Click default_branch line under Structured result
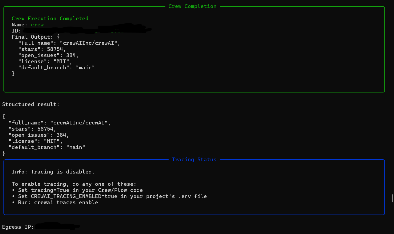The image size is (394, 234). click(47, 147)
